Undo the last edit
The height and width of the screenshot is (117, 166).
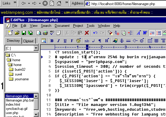95,33
